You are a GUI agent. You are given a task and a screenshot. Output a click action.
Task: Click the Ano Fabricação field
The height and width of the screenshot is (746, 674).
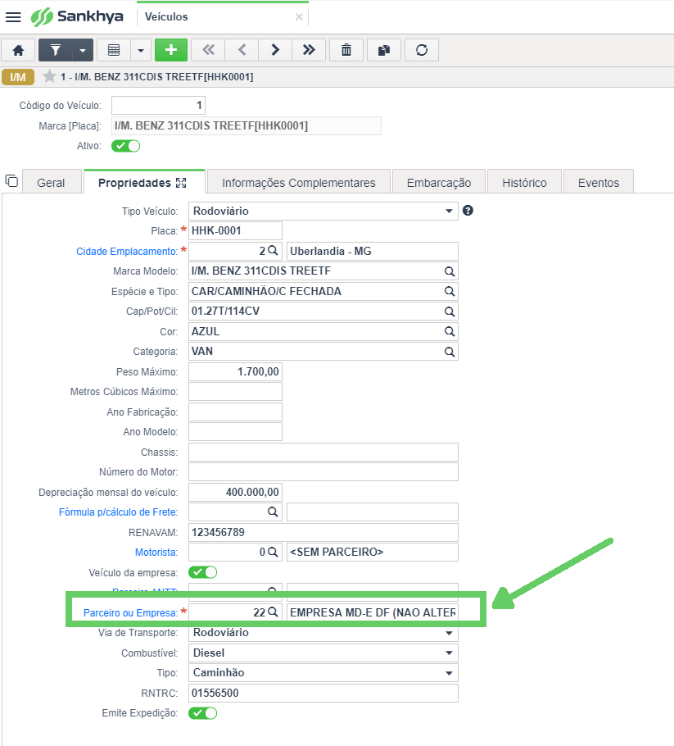pyautogui.click(x=235, y=412)
